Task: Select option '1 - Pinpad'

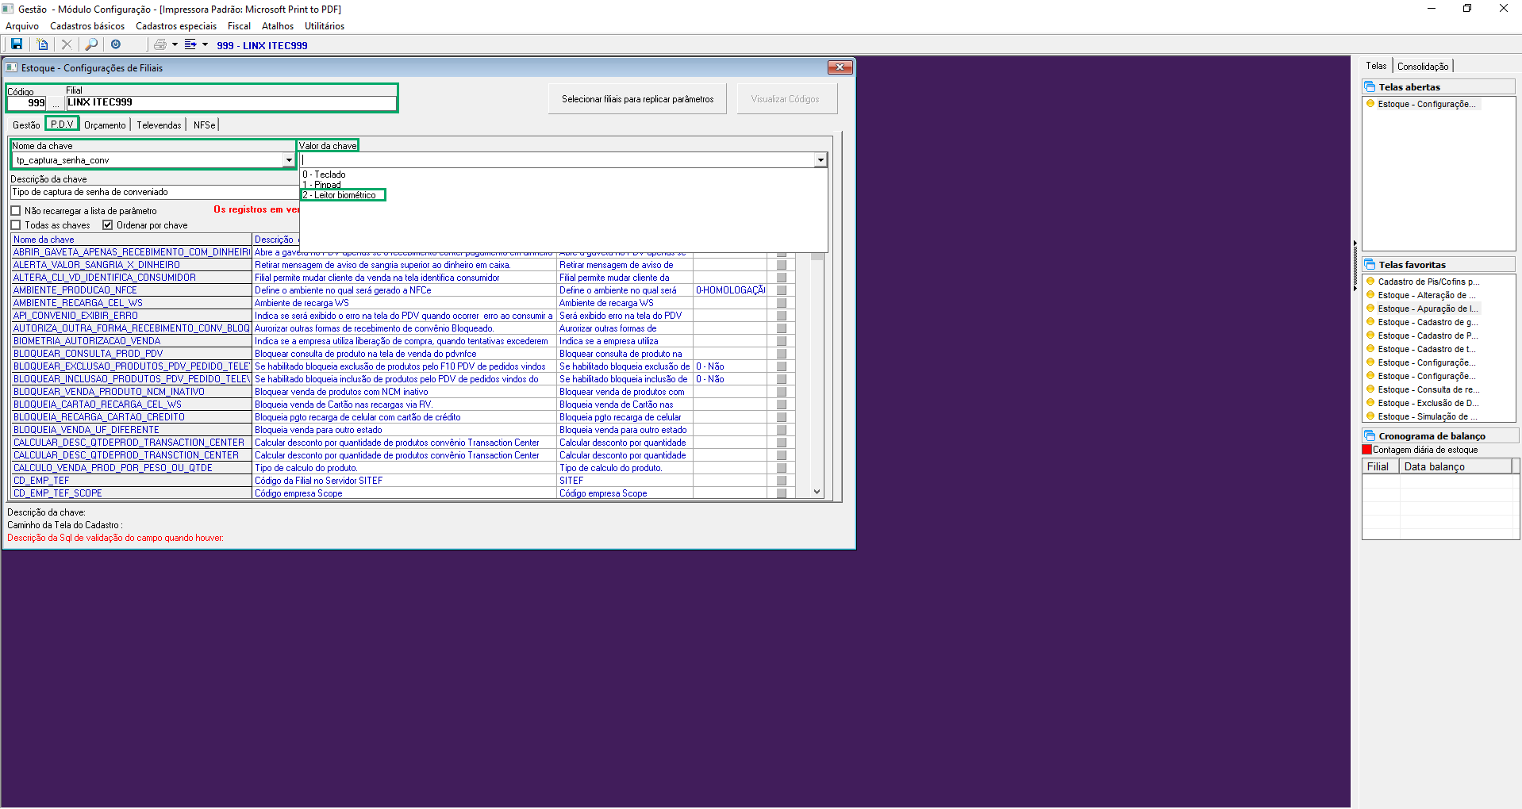Action: (321, 185)
